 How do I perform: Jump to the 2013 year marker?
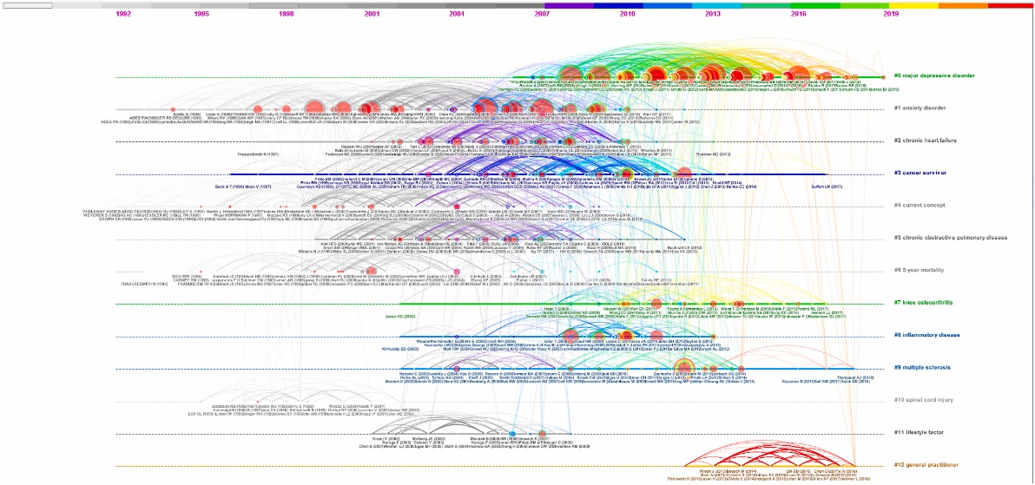pyautogui.click(x=712, y=15)
